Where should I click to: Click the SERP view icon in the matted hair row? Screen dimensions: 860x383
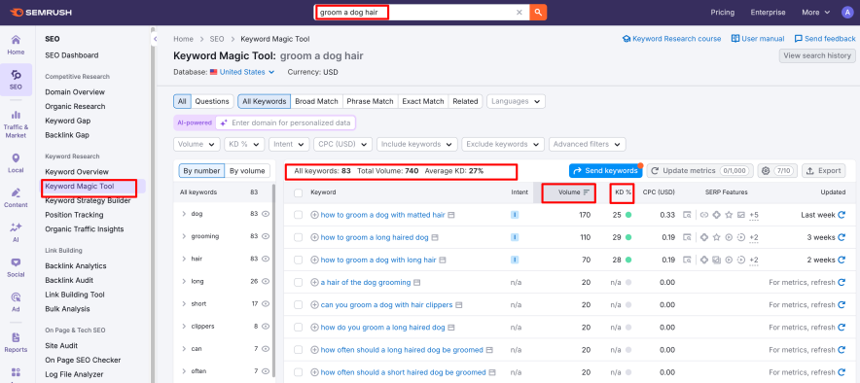click(687, 215)
